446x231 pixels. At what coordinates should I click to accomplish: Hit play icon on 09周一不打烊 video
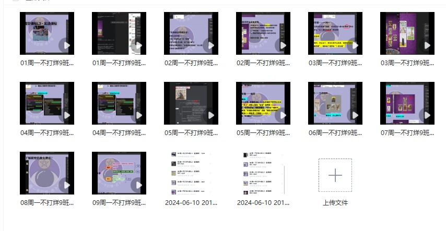coord(137,185)
